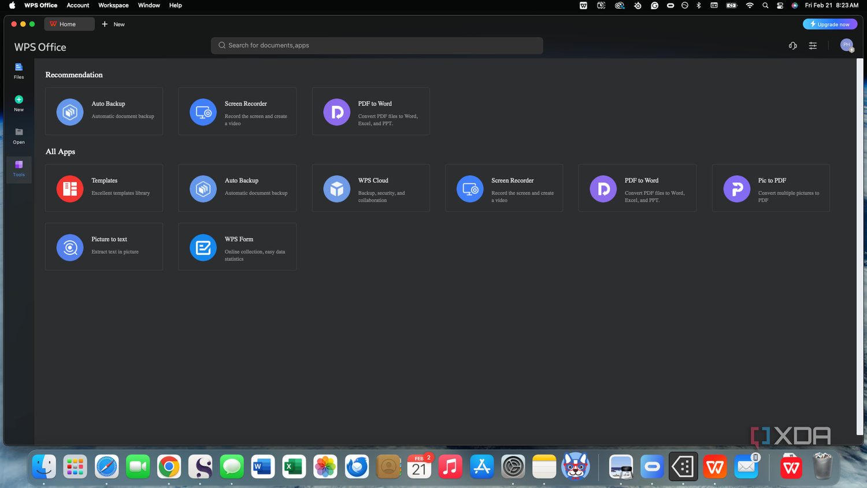The image size is (867, 488).
Task: Open the WPS Office menu bar menu
Action: tap(40, 5)
